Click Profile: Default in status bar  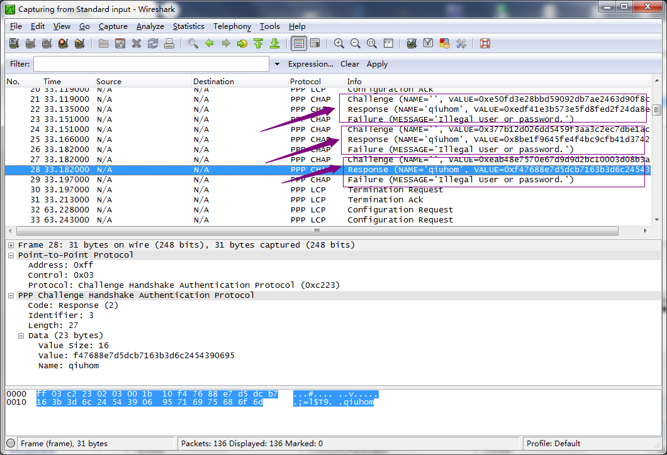point(553,444)
